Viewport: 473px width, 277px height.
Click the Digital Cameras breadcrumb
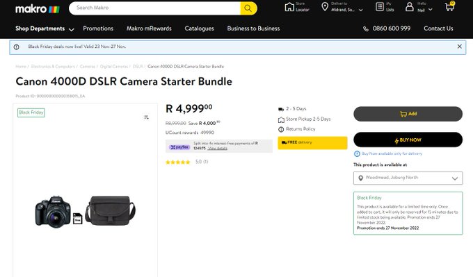point(114,67)
